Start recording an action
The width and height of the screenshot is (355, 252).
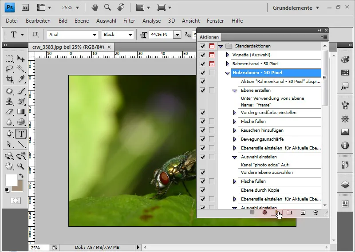tap(264, 213)
